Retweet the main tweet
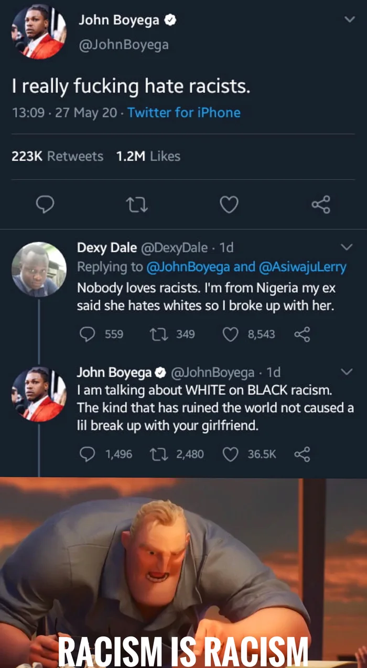 click(138, 205)
